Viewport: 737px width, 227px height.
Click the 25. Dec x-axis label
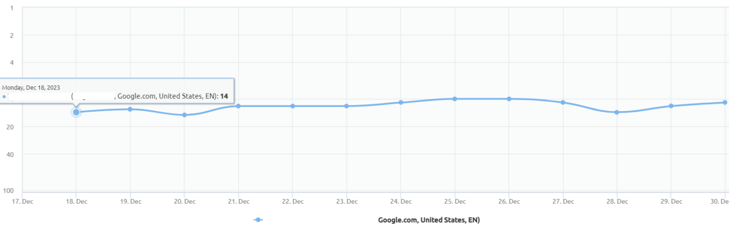(454, 201)
